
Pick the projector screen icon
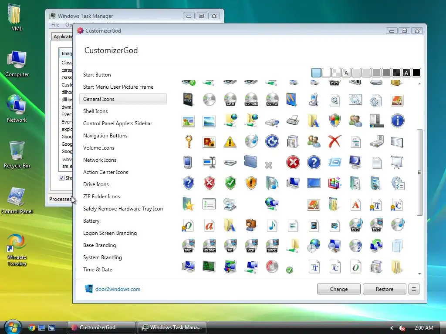coord(397,163)
